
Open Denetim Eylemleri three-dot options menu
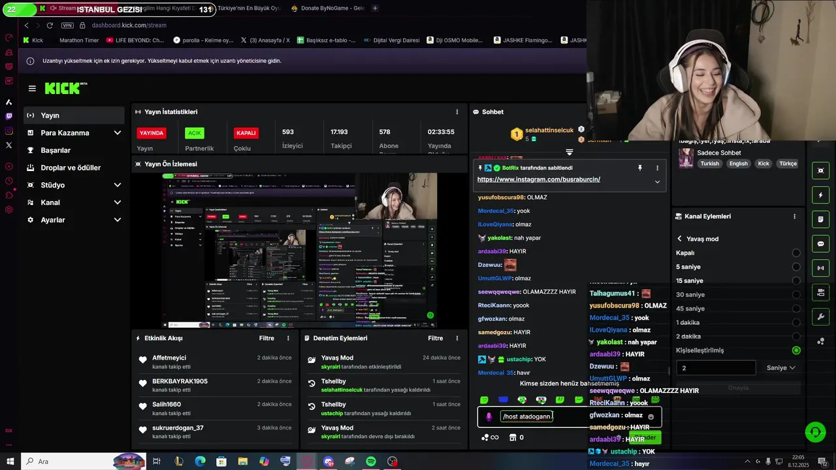coord(457,338)
